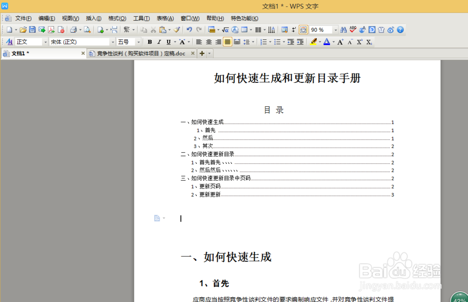
Task: Add a new document tab with plus button
Action: 202,53
